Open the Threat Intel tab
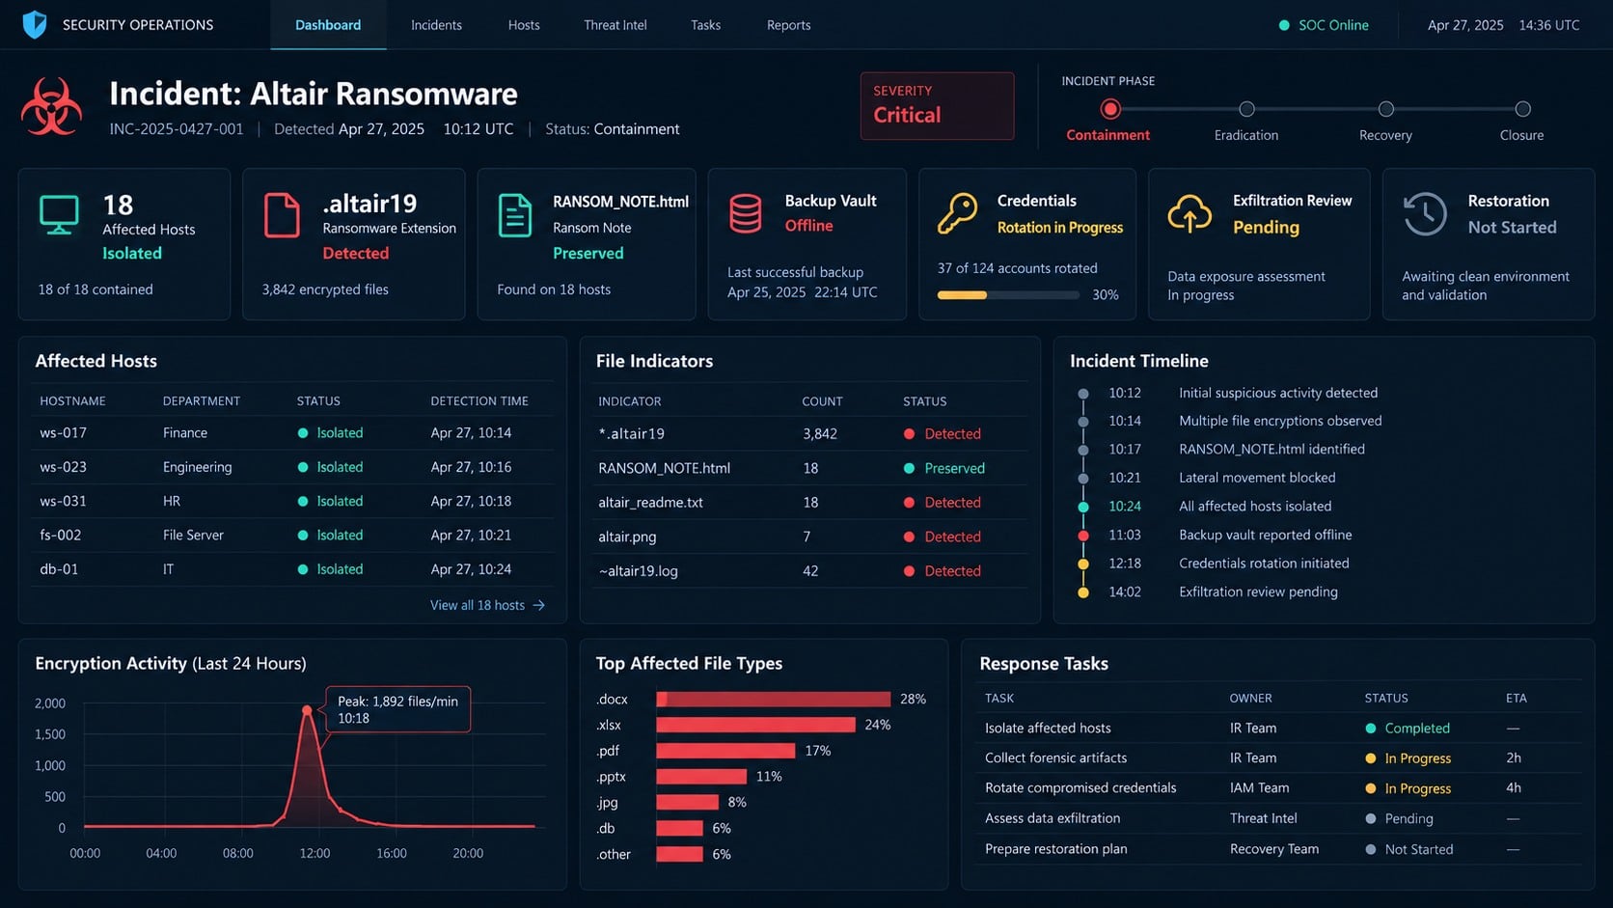Image resolution: width=1613 pixels, height=908 pixels. 615,25
